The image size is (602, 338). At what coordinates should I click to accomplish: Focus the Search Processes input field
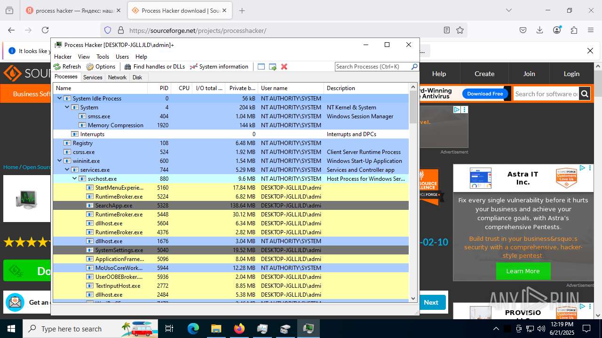tap(373, 67)
